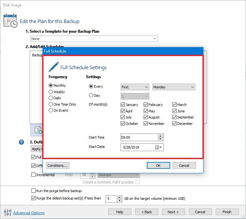
Task: Enable Run the purge before backup
Action: pos(33,191)
